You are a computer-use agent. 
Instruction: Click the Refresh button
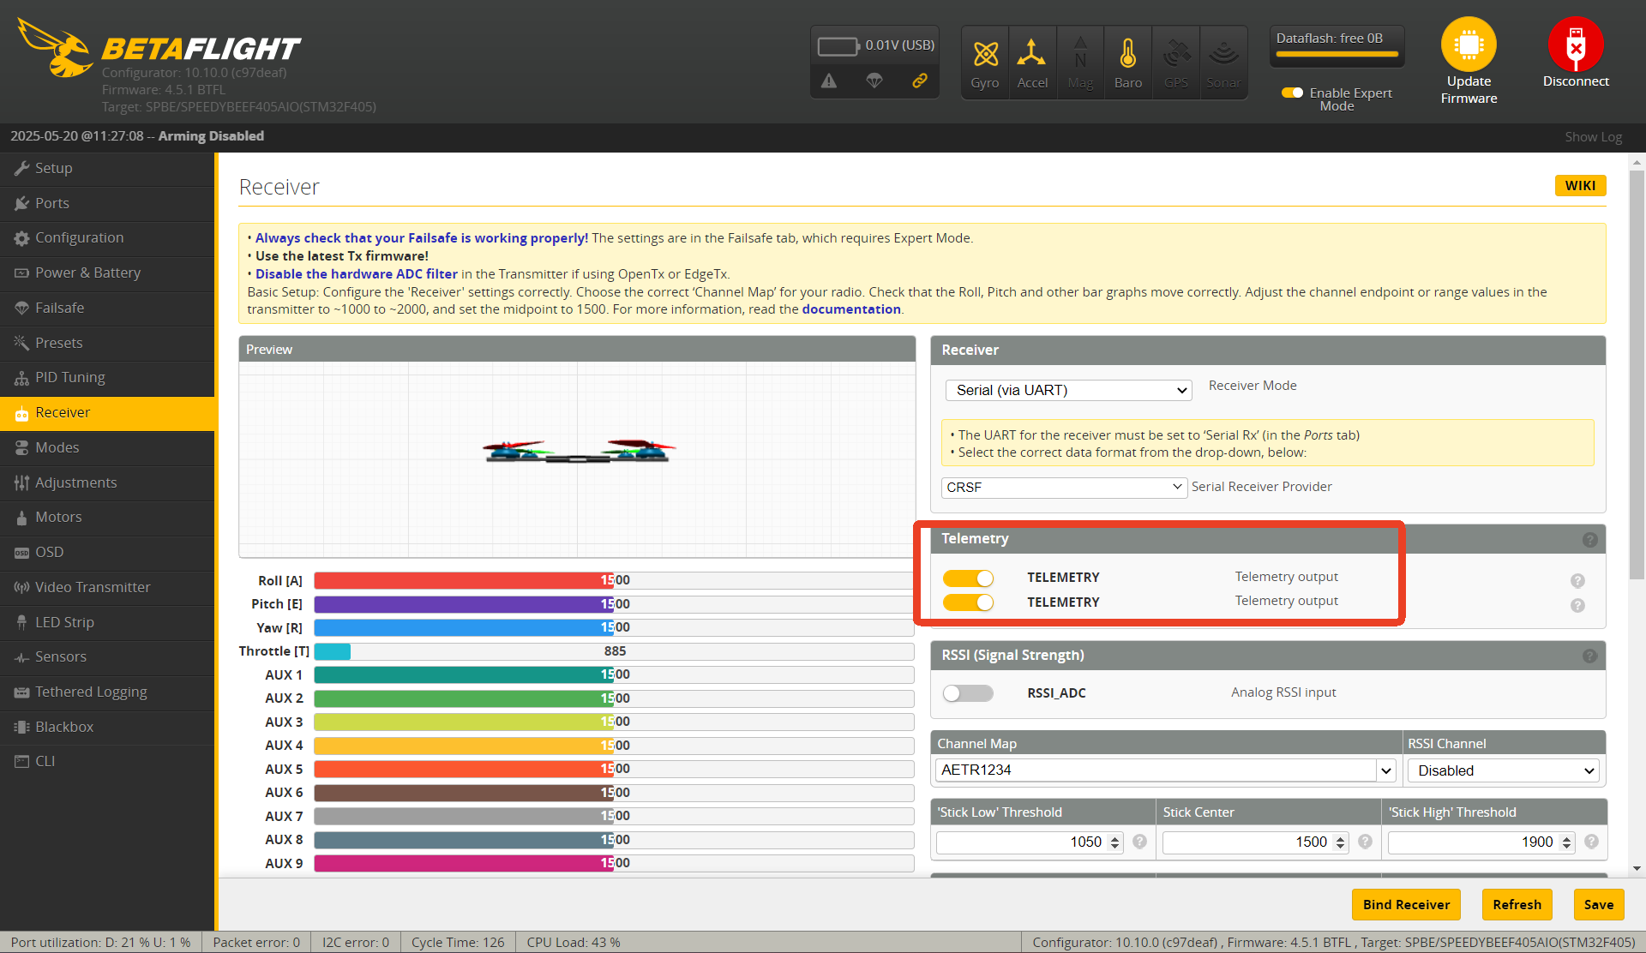pyautogui.click(x=1517, y=905)
